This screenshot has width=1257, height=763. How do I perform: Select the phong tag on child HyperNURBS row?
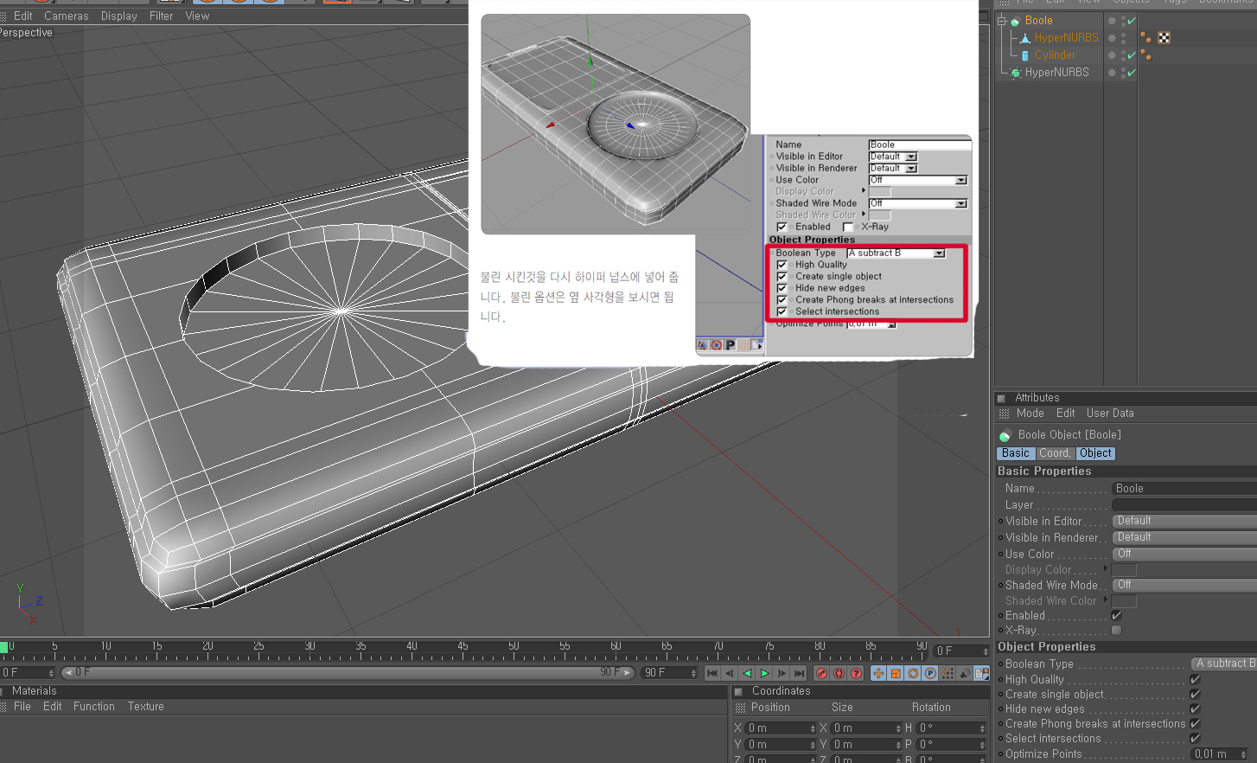(x=1145, y=37)
